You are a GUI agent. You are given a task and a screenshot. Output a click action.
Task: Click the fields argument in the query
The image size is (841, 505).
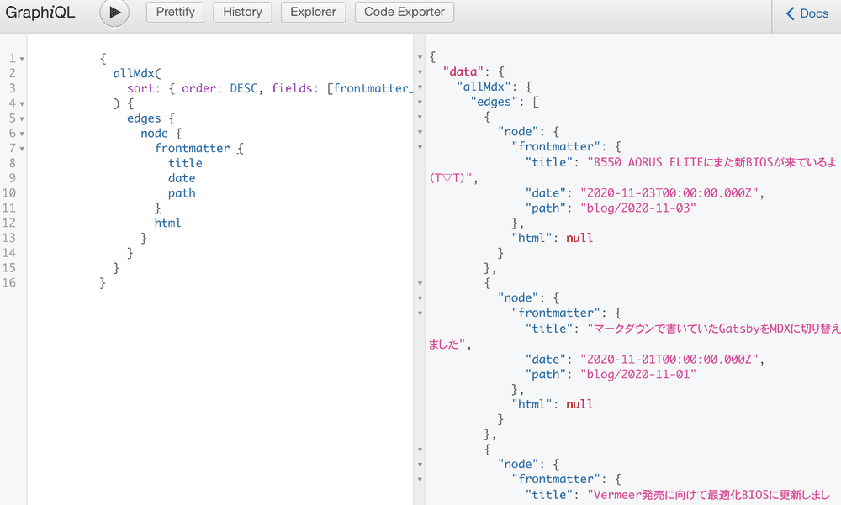[x=292, y=88]
